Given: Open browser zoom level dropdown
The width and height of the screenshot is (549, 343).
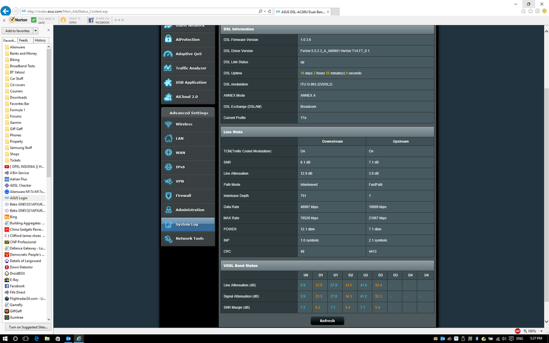Looking at the screenshot, I should pyautogui.click(x=541, y=331).
